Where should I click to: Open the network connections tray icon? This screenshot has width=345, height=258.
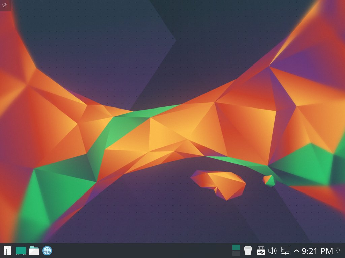[285, 251]
